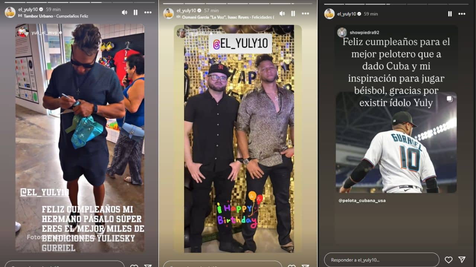The width and height of the screenshot is (476, 267).
Task: Open the Gurriel number 10 jersey photo
Action: click(x=396, y=143)
